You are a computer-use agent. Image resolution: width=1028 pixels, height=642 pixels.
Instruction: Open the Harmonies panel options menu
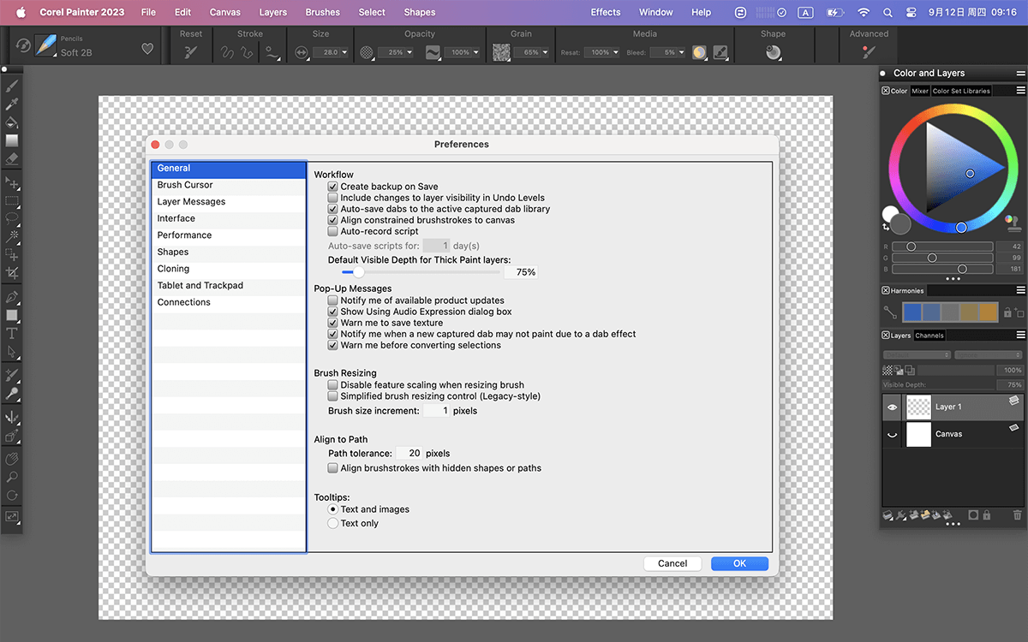1020,290
